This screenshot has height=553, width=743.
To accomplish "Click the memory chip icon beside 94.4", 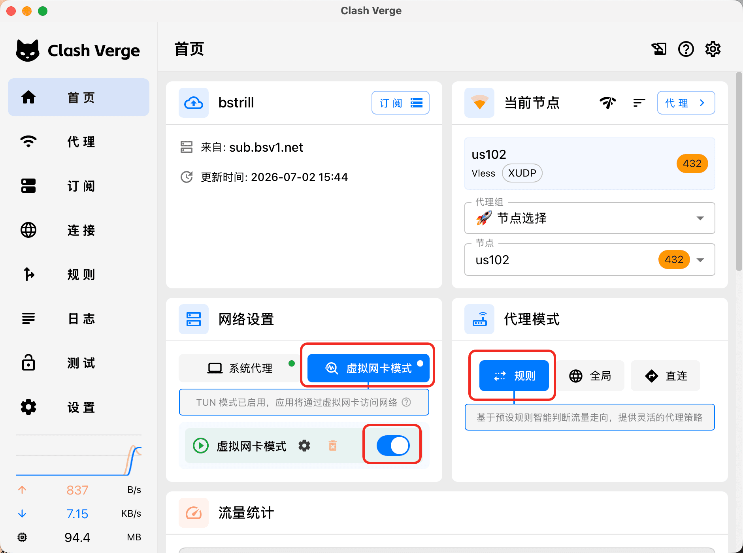I will point(22,537).
